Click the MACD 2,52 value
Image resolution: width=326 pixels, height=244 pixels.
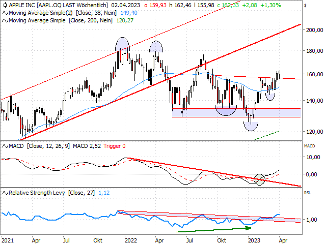point(87,146)
